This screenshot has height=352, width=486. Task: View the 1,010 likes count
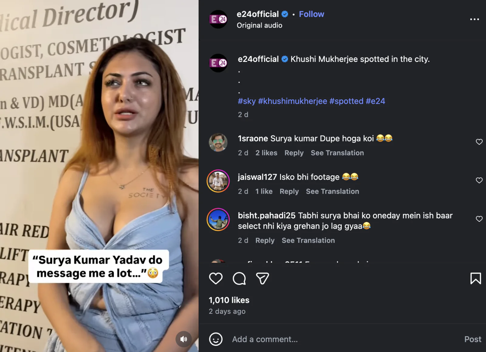click(x=229, y=300)
